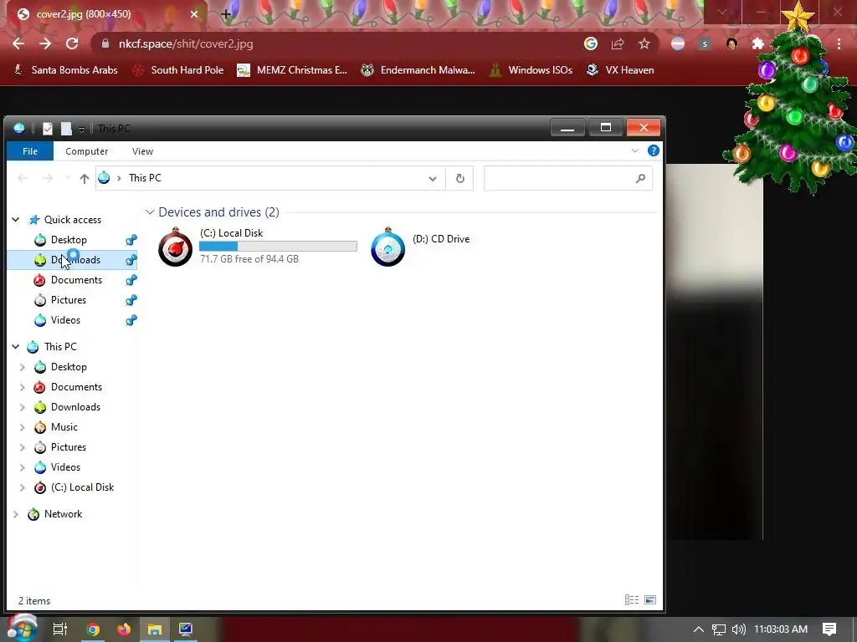857x642 pixels.
Task: Open VX Heaven bookmark
Action: pos(620,70)
